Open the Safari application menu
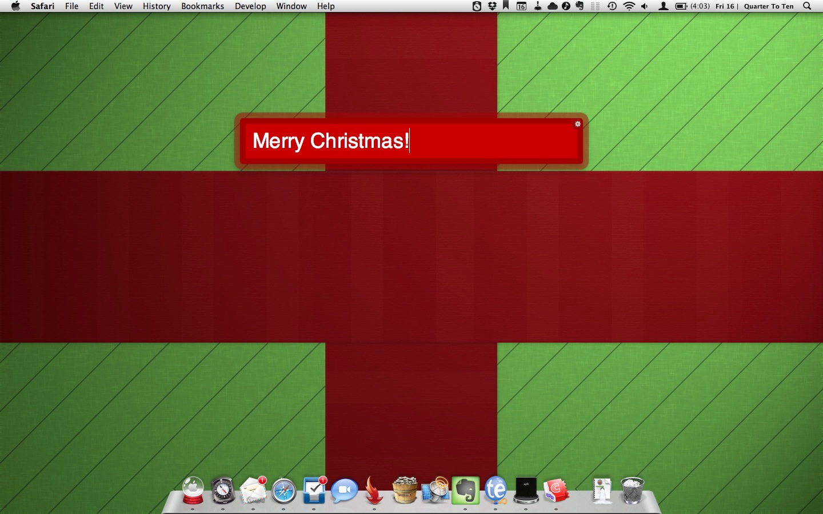Image resolution: width=823 pixels, height=514 pixels. 42,6
